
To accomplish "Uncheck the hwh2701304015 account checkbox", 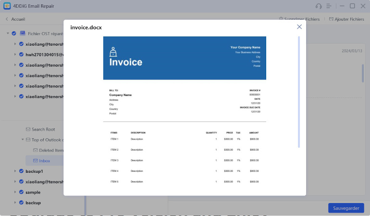I will pyautogui.click(x=21, y=54).
